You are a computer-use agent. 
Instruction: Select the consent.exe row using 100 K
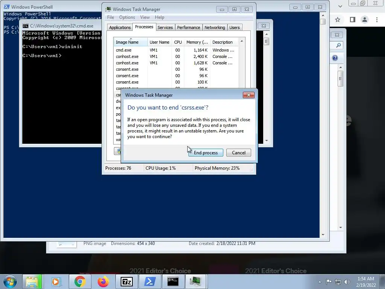point(176,82)
